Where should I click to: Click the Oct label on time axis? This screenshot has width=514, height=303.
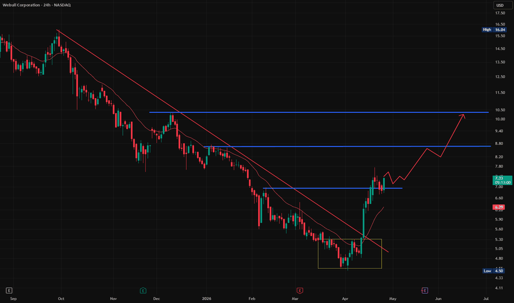(61, 299)
